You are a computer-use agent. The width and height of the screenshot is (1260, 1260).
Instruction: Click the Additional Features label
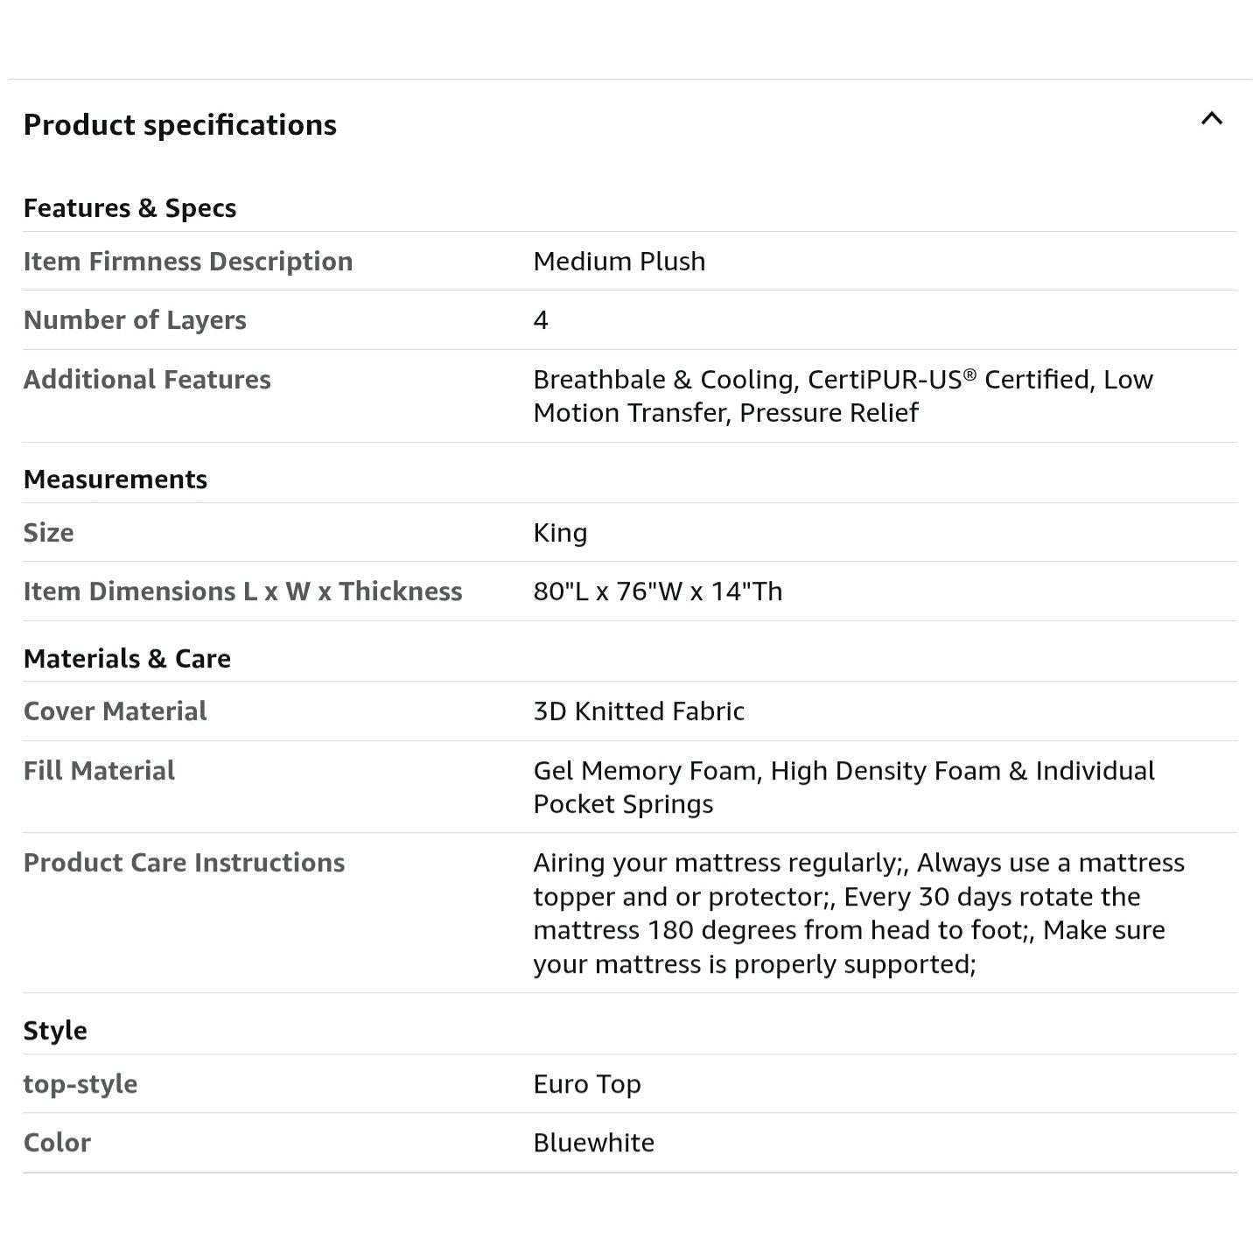(x=147, y=380)
